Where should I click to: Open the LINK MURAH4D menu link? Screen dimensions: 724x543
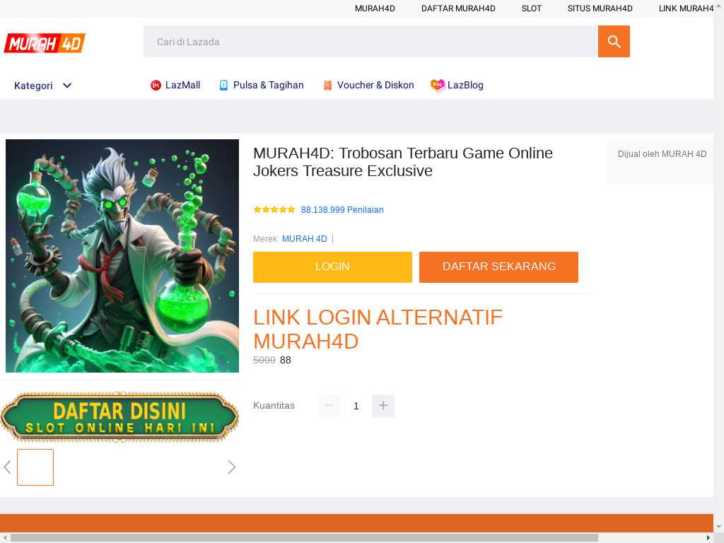(686, 8)
